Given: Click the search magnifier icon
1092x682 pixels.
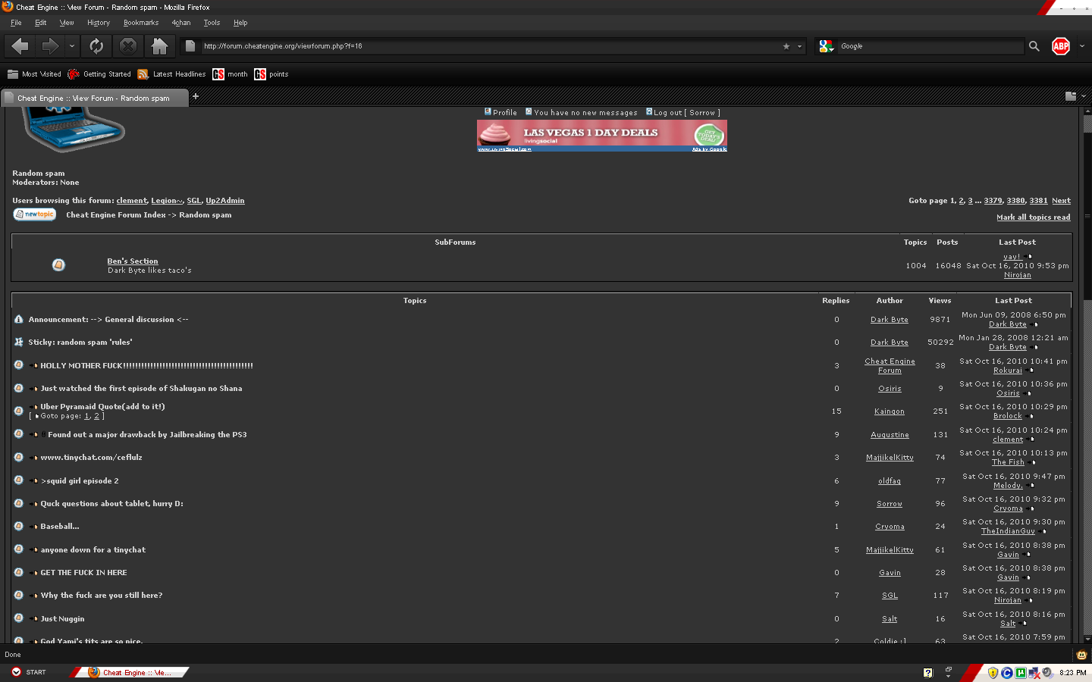Looking at the screenshot, I should (x=1034, y=46).
